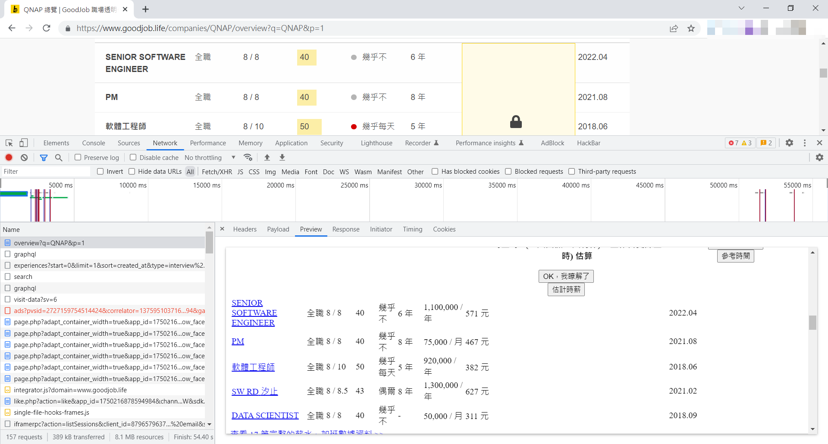Open the errors and warnings counter
Viewport: 828px width, 444px height.
coord(740,143)
